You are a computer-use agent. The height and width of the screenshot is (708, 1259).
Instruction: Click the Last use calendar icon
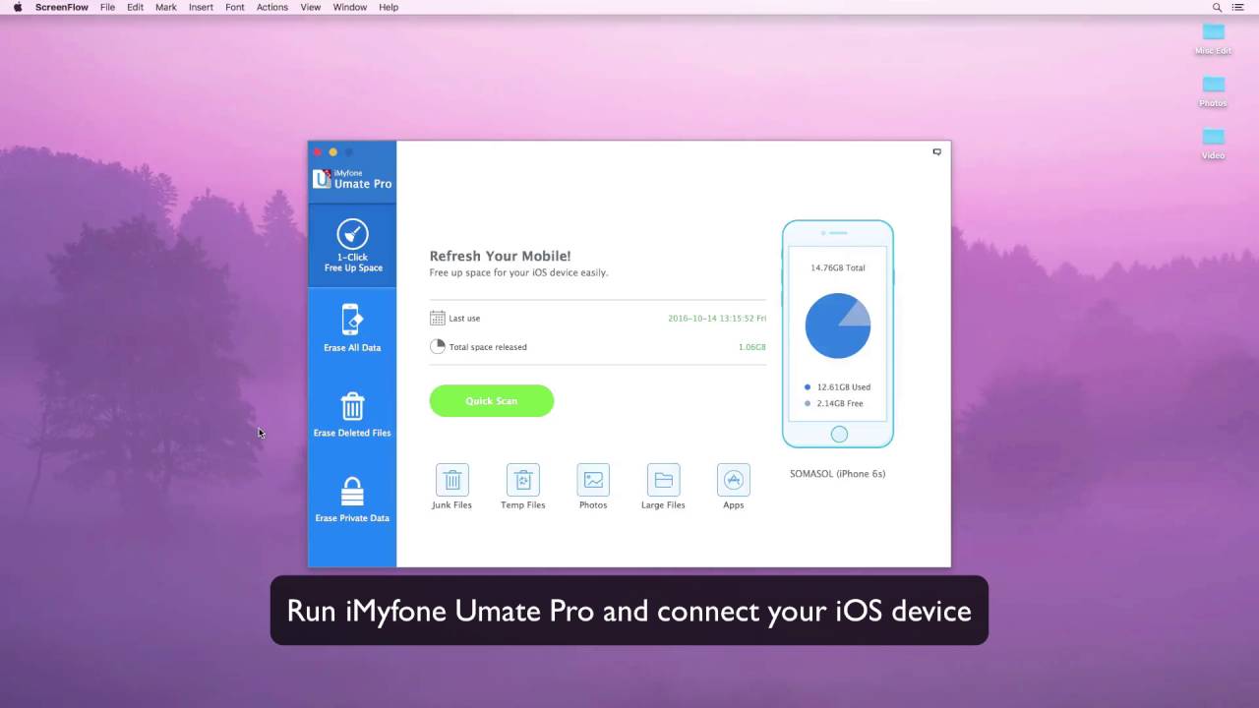(x=438, y=318)
